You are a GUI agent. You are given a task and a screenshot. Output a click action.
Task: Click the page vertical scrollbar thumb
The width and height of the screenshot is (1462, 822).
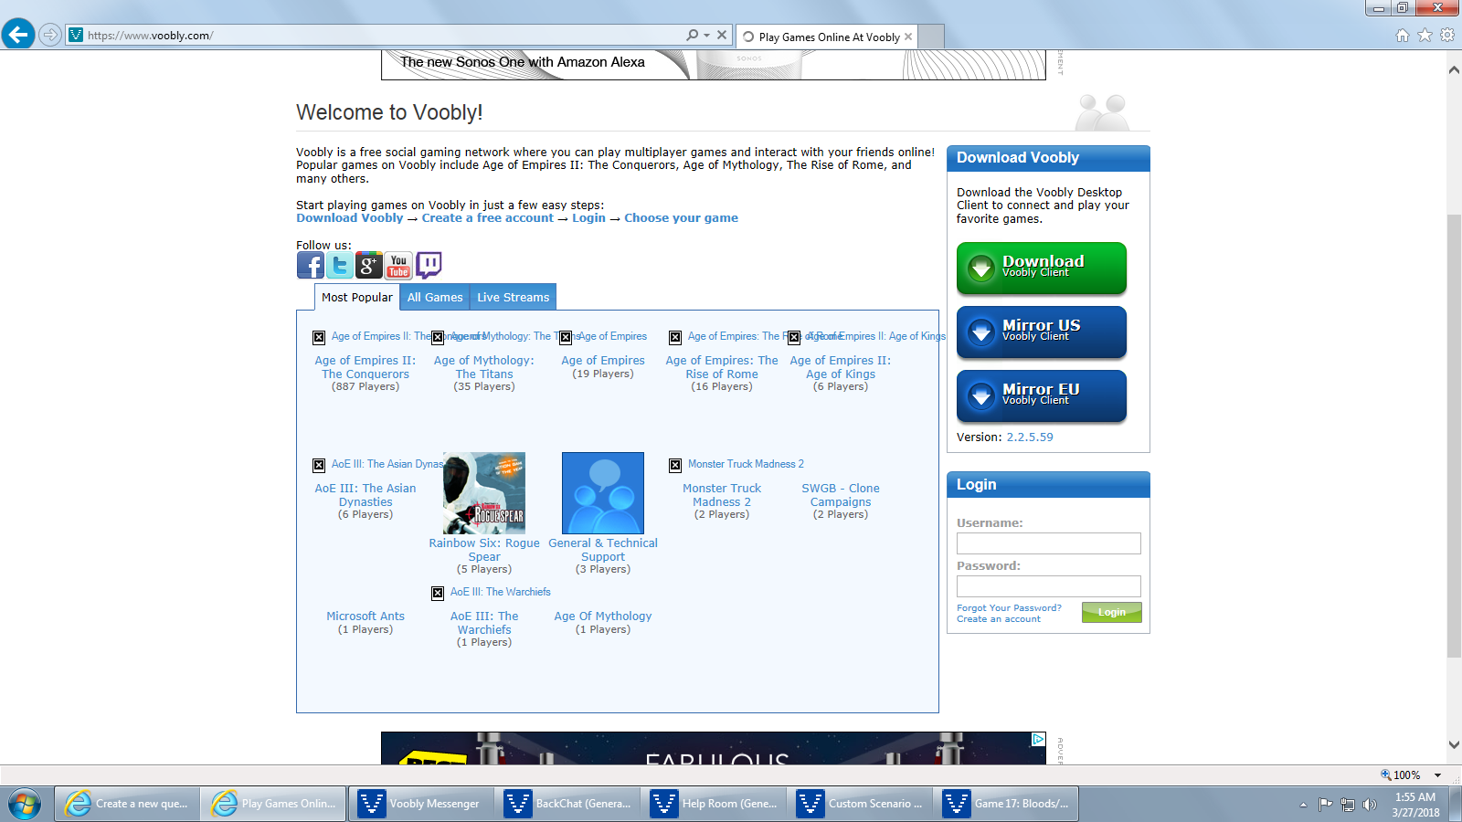click(x=1454, y=436)
